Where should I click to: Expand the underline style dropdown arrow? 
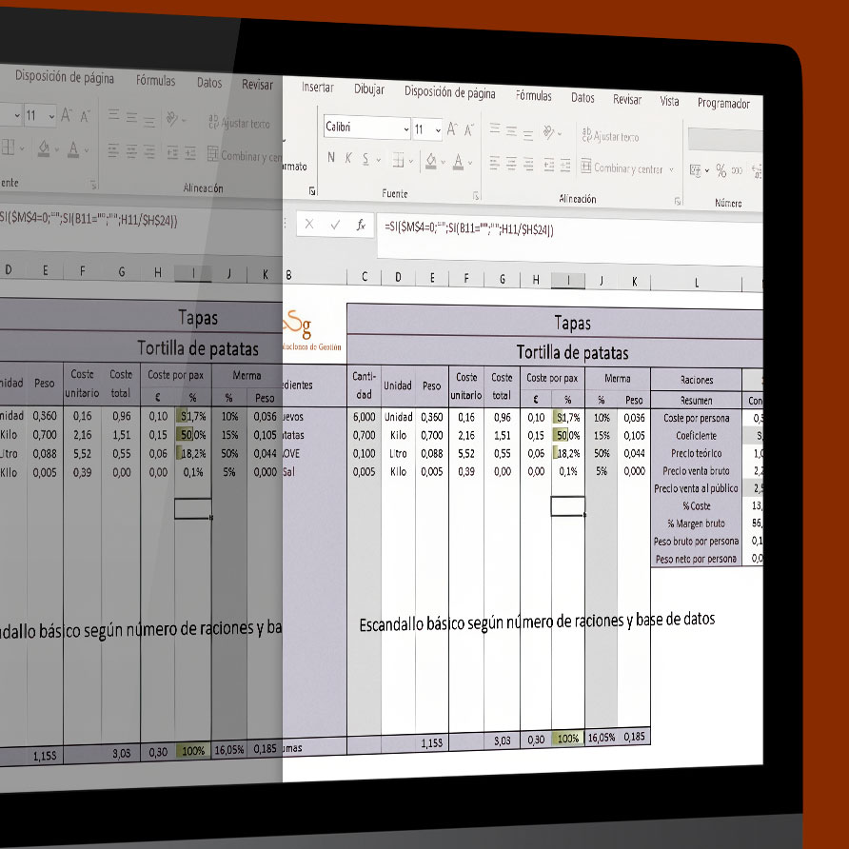(x=379, y=160)
